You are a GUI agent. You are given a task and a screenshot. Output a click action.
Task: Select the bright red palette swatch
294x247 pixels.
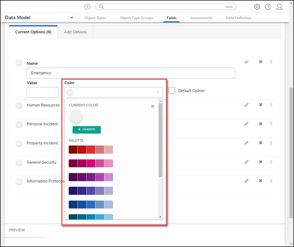pyautogui.click(x=91, y=150)
